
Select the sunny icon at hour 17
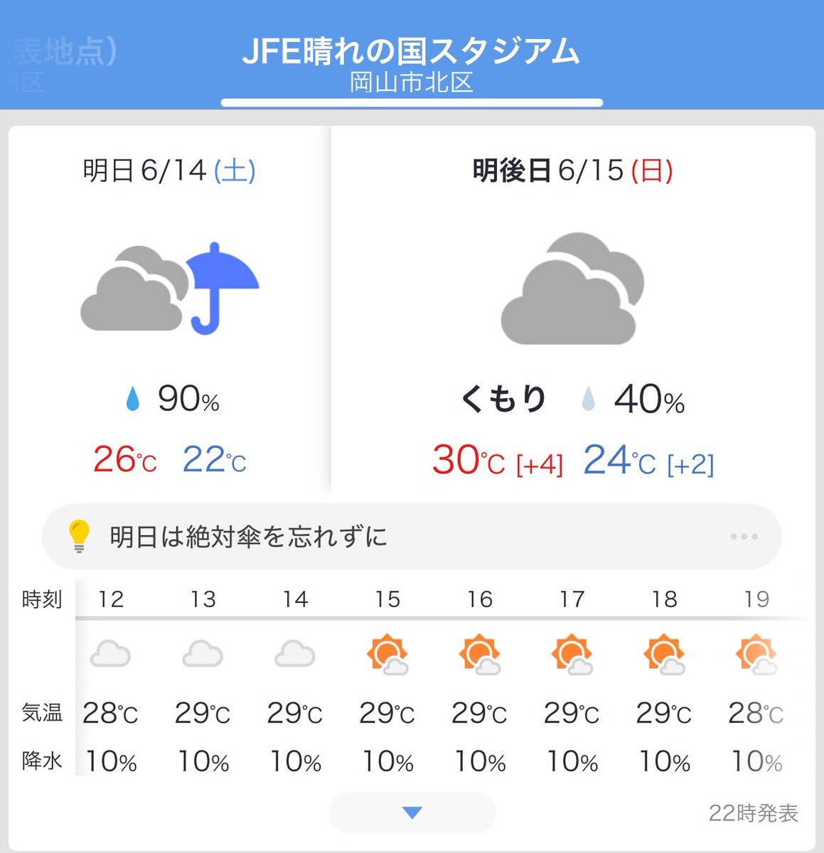(x=572, y=654)
